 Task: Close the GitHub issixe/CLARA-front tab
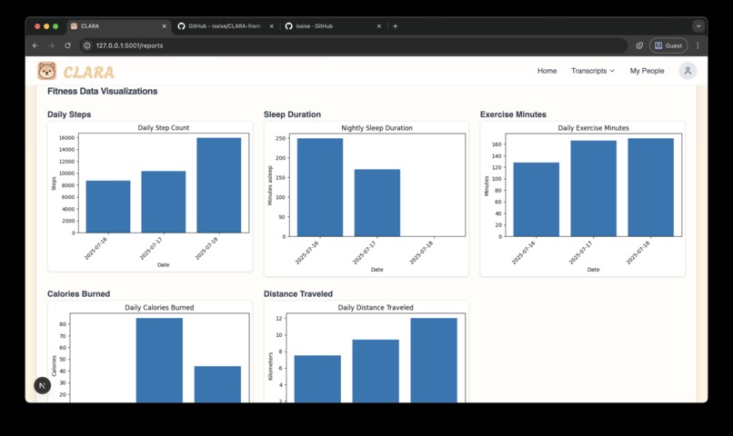coord(272,26)
